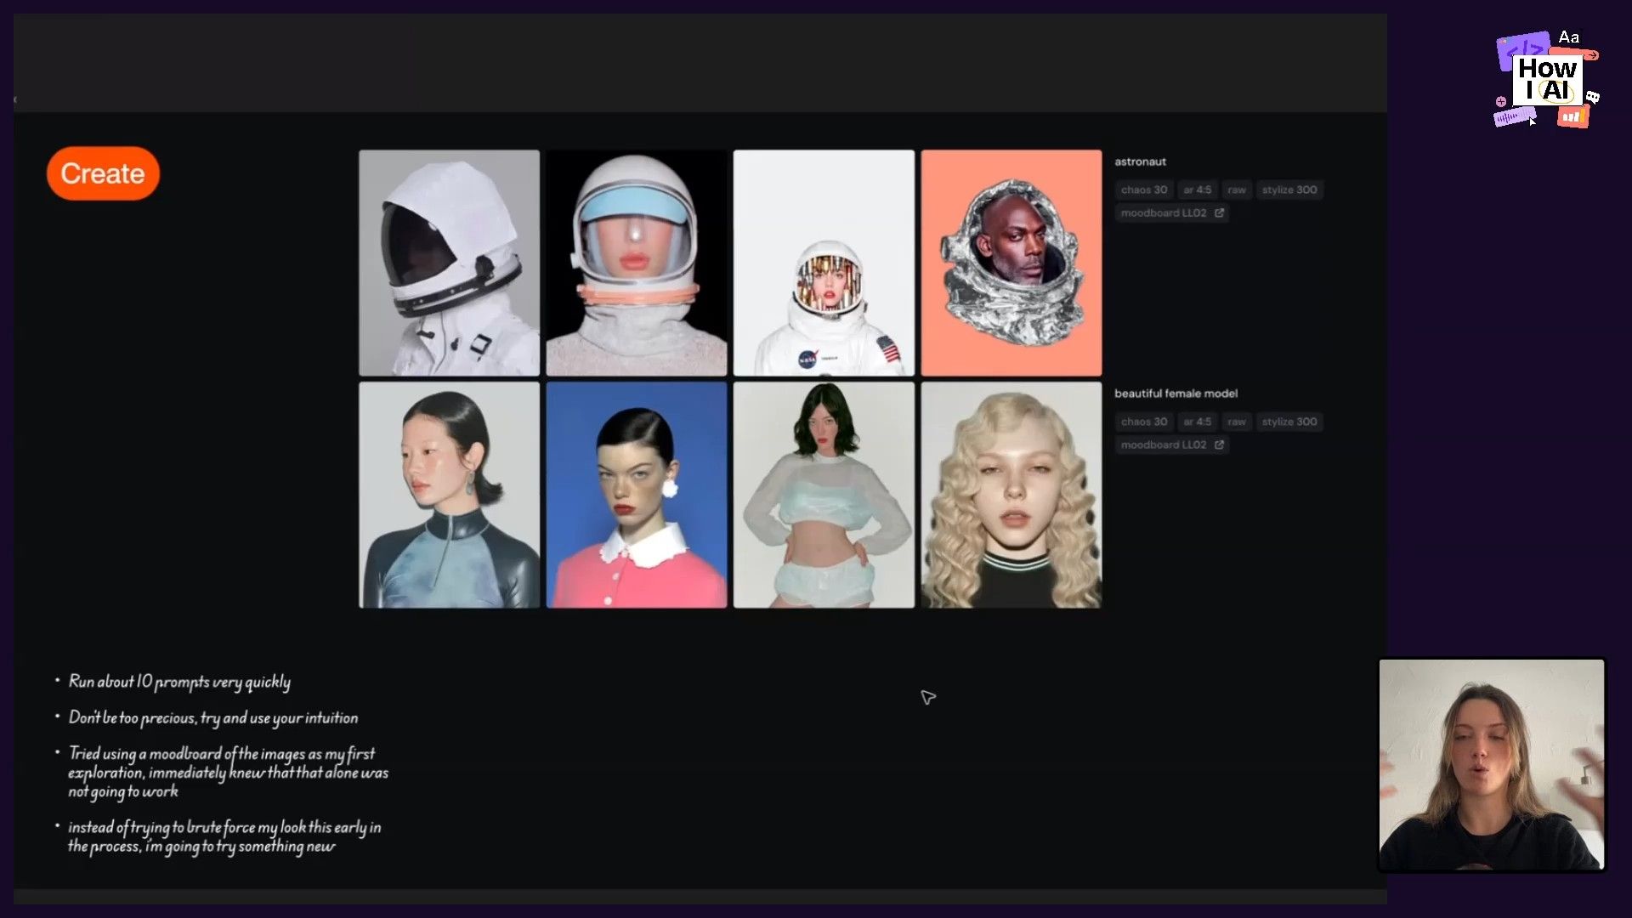Image resolution: width=1632 pixels, height=918 pixels.
Task: Click raw tag under beautiful female model
Action: pyautogui.click(x=1236, y=422)
